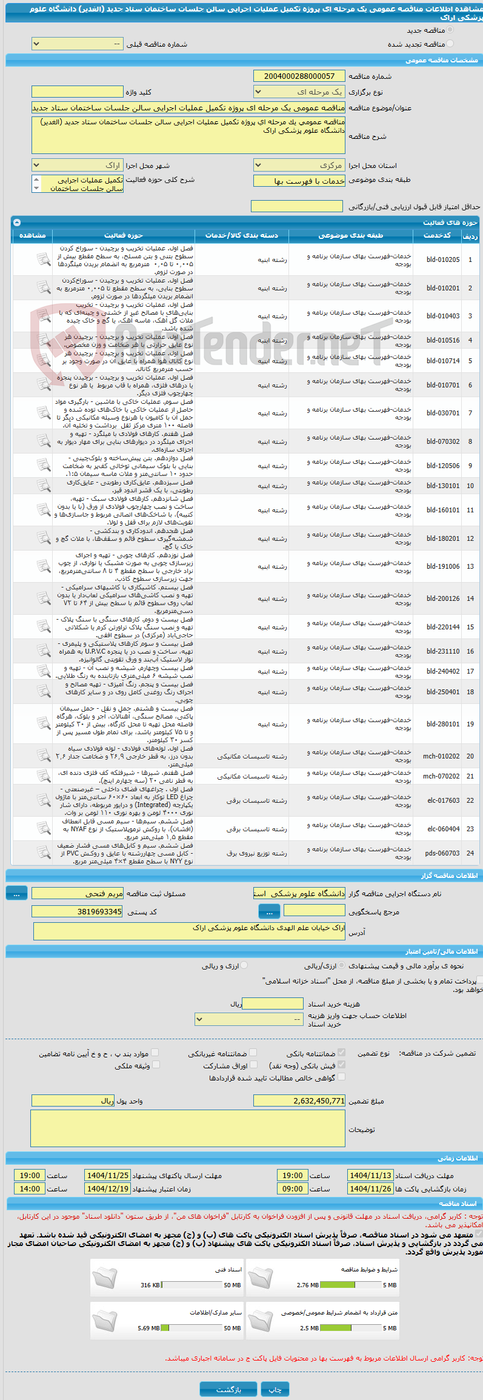Open view icon for row bld-231110

[44, 651]
